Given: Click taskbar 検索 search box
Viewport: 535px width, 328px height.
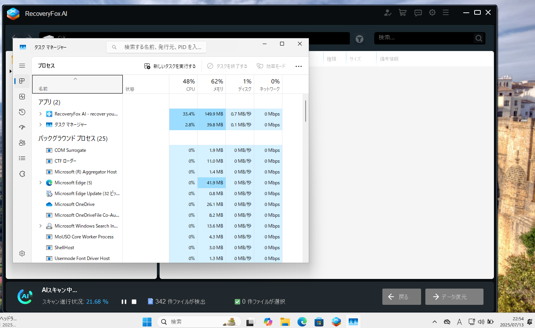Looking at the screenshot, I should coord(199,321).
